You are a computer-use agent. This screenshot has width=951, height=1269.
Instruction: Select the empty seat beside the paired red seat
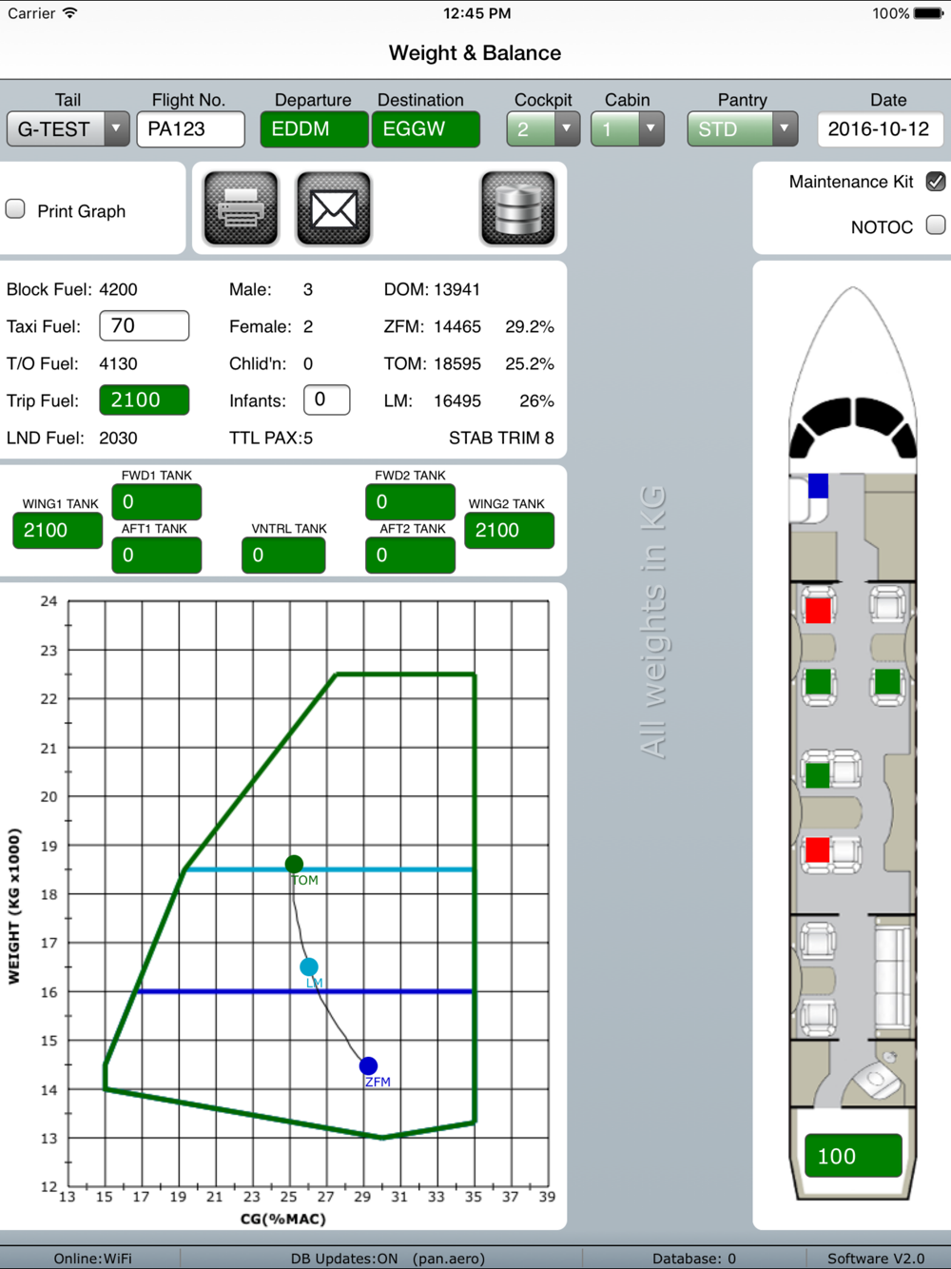click(x=846, y=853)
